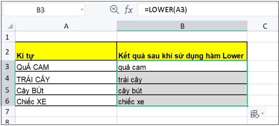Screen dimensions: 279x126
Task: Select cell containing 'Cây BÚt'
Action: (x=66, y=89)
